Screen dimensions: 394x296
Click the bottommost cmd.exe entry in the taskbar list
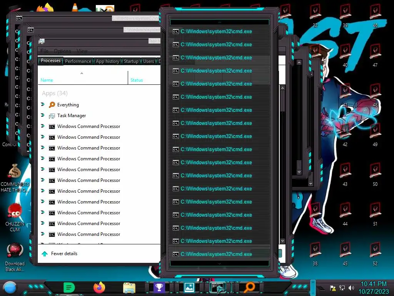(220, 254)
